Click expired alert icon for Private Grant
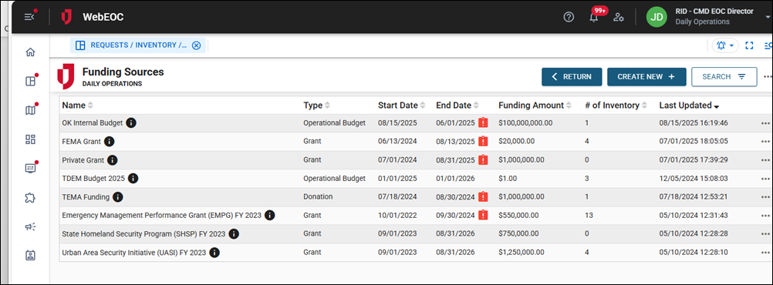This screenshot has height=285, width=773. (483, 160)
